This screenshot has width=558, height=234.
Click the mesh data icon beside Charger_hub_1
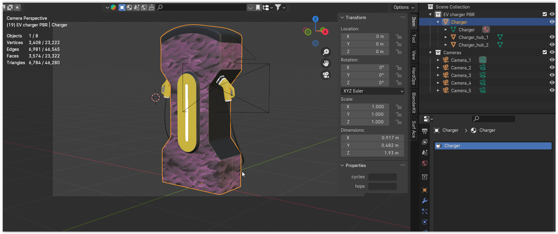pyautogui.click(x=500, y=37)
